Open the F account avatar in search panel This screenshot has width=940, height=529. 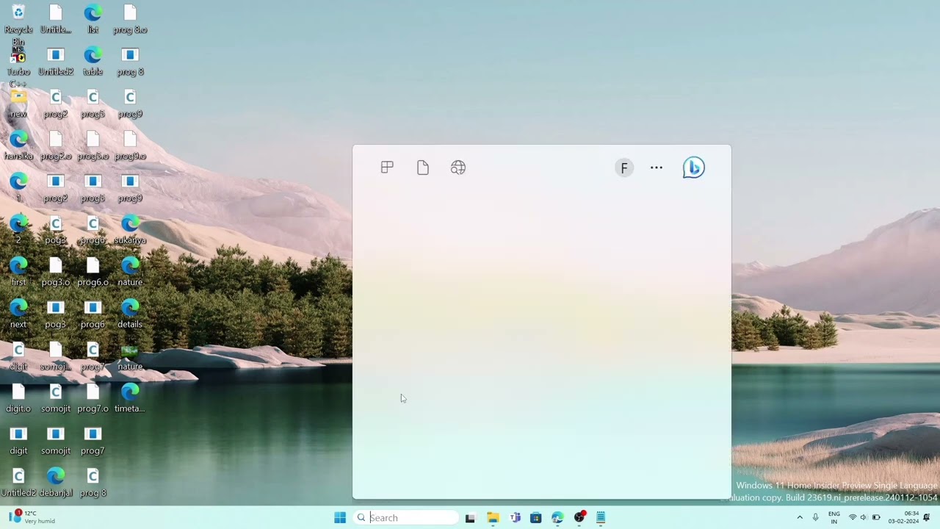tap(624, 168)
